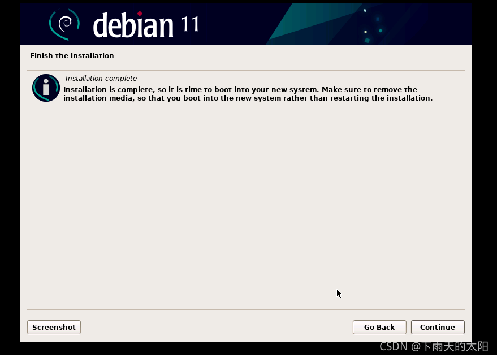Viewport: 497px width, 357px height.
Task: Select the 'Installation complete' title label
Action: coord(101,78)
